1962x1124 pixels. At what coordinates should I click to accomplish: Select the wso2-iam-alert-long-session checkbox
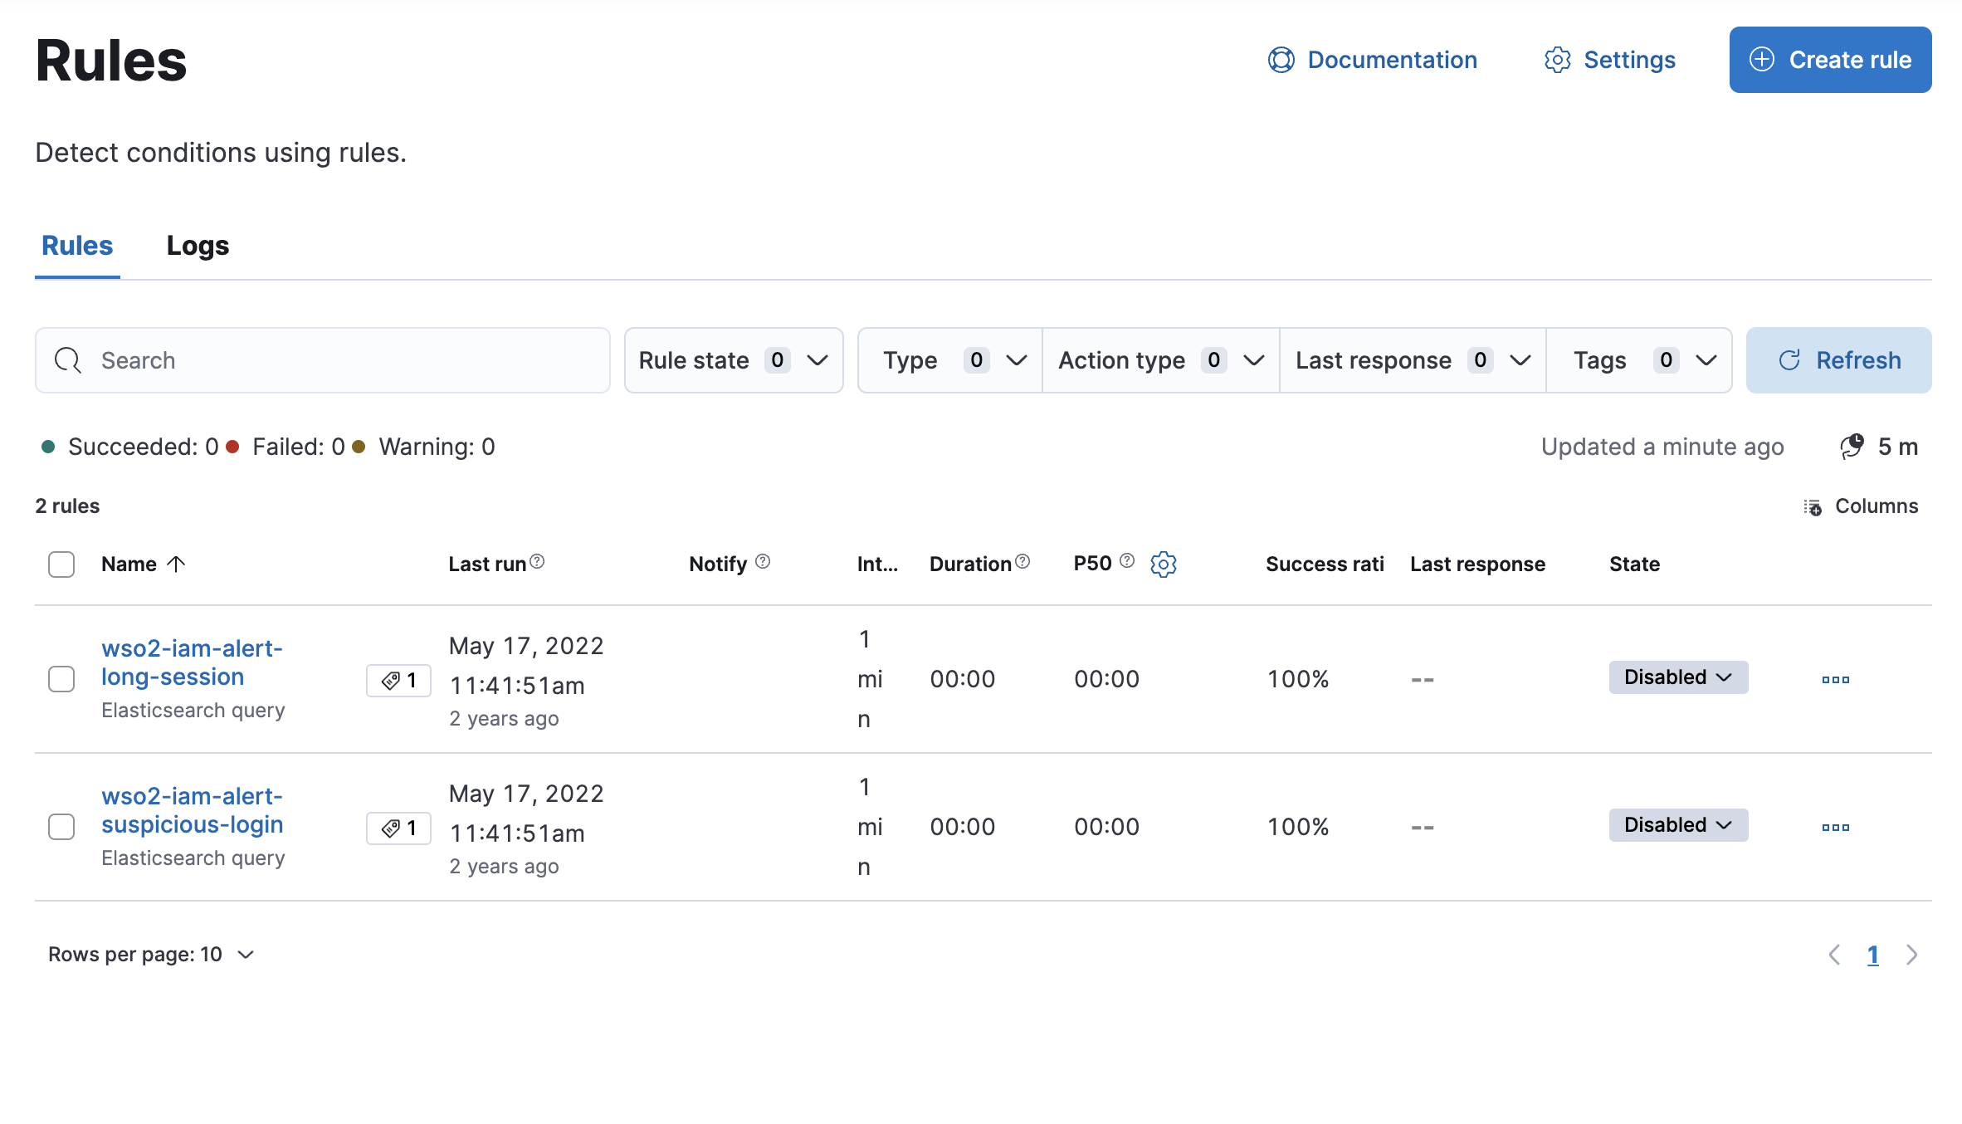[61, 679]
